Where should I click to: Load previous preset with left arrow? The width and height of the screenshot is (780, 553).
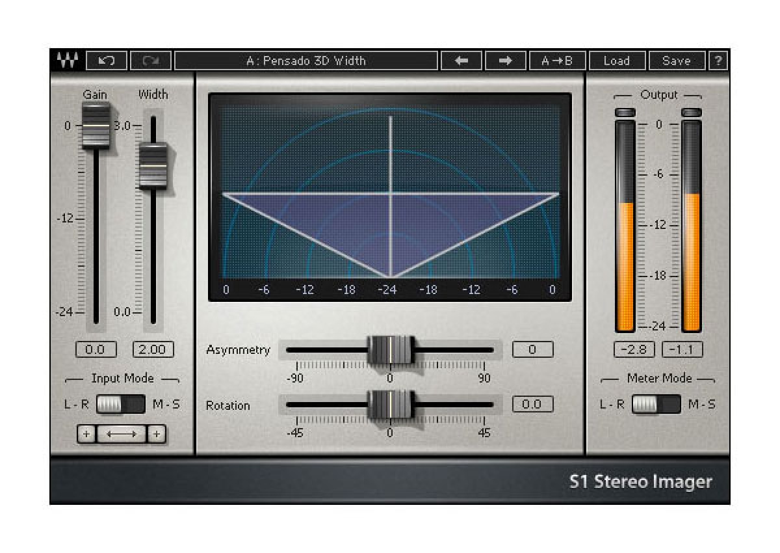(x=461, y=61)
